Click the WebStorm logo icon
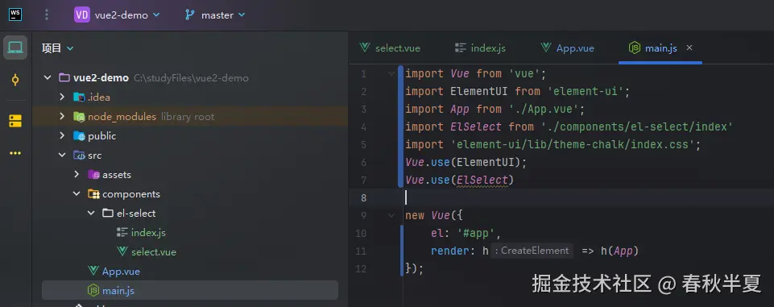This screenshot has height=307, width=774. pos(15,15)
